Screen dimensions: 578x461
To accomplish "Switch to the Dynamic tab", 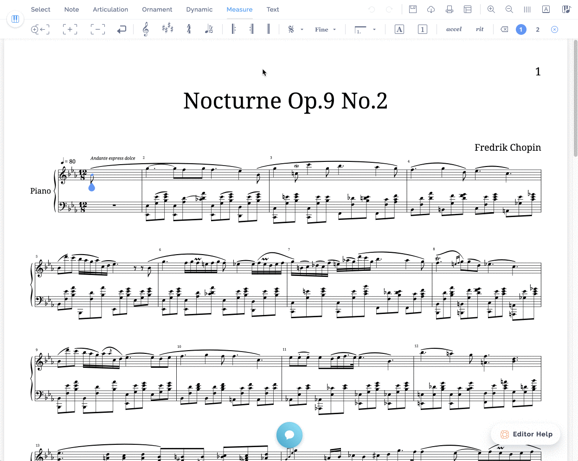I will tap(199, 9).
